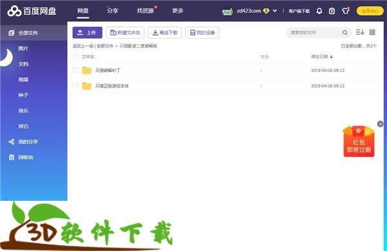The width and height of the screenshot is (387, 251).
Task: Click the Baidu Netdisk logo
Action: point(32,11)
